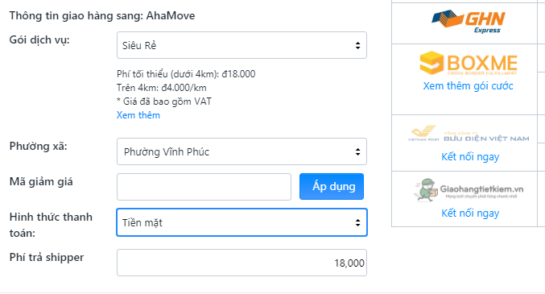Image resolution: width=545 pixels, height=294 pixels.
Task: Click Kết nối ngay under Vietnam Post
Action: click(470, 157)
